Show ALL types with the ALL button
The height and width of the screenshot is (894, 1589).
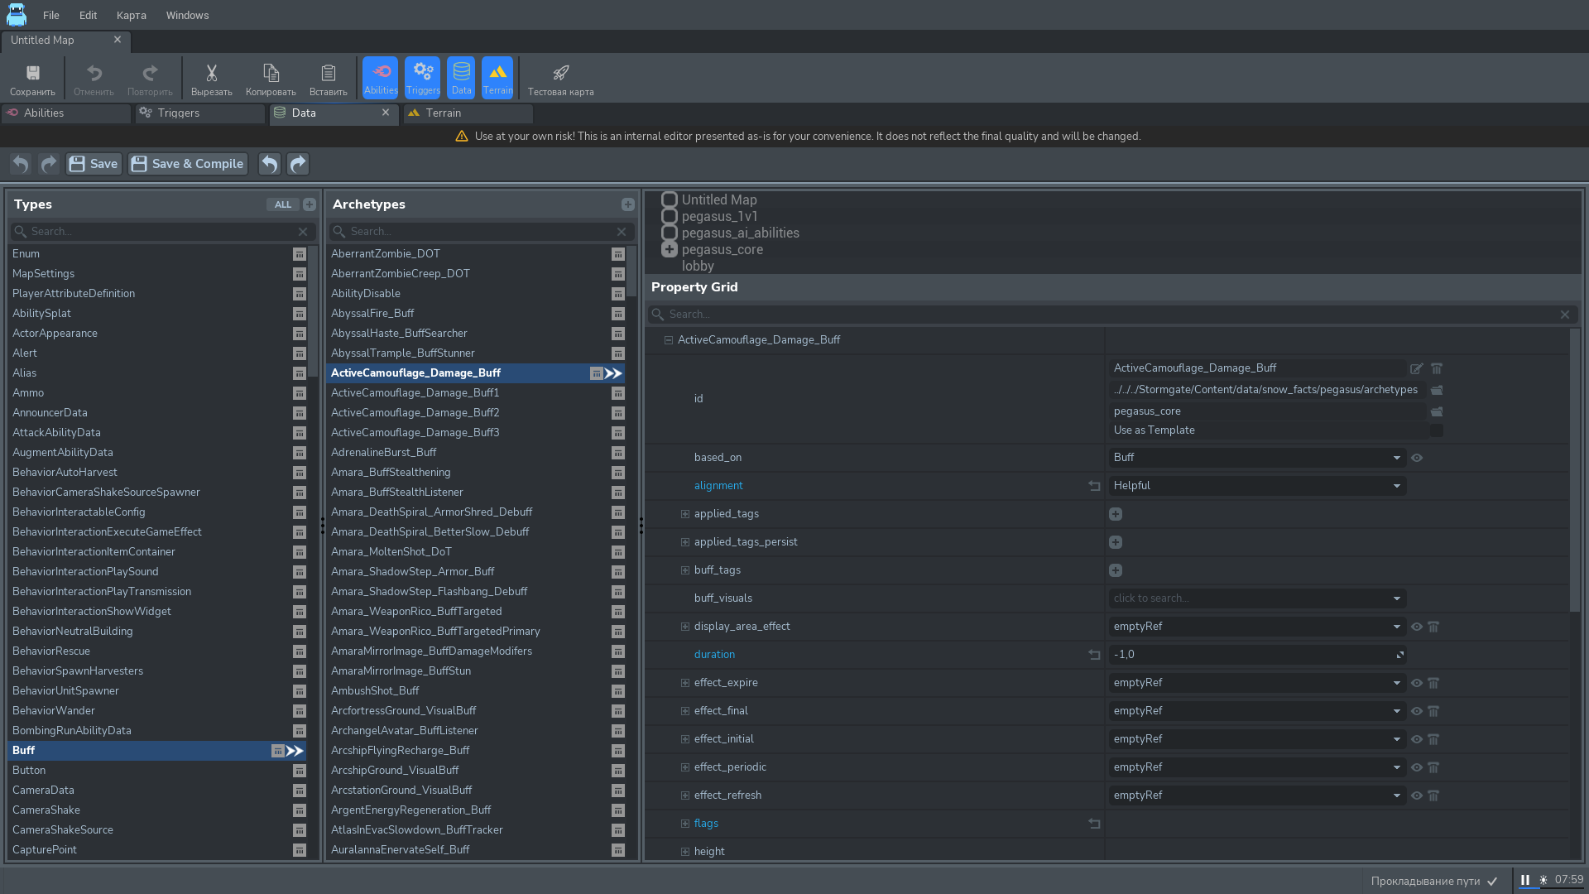tap(282, 204)
